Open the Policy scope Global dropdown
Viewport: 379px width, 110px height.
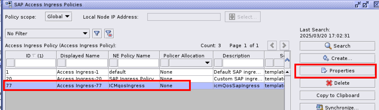coord(58,16)
